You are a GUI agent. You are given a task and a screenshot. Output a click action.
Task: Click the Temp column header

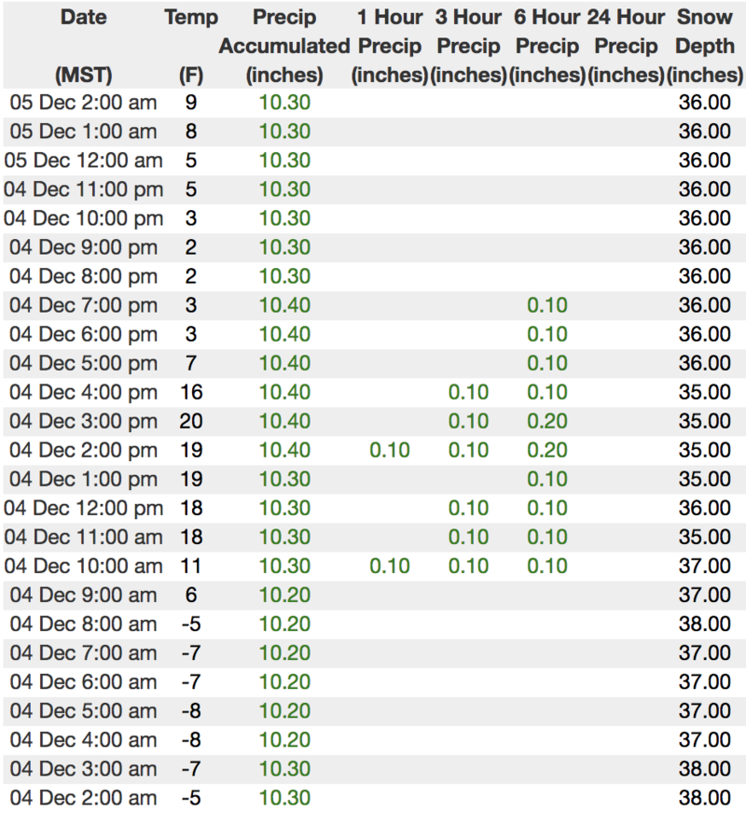pos(191,18)
